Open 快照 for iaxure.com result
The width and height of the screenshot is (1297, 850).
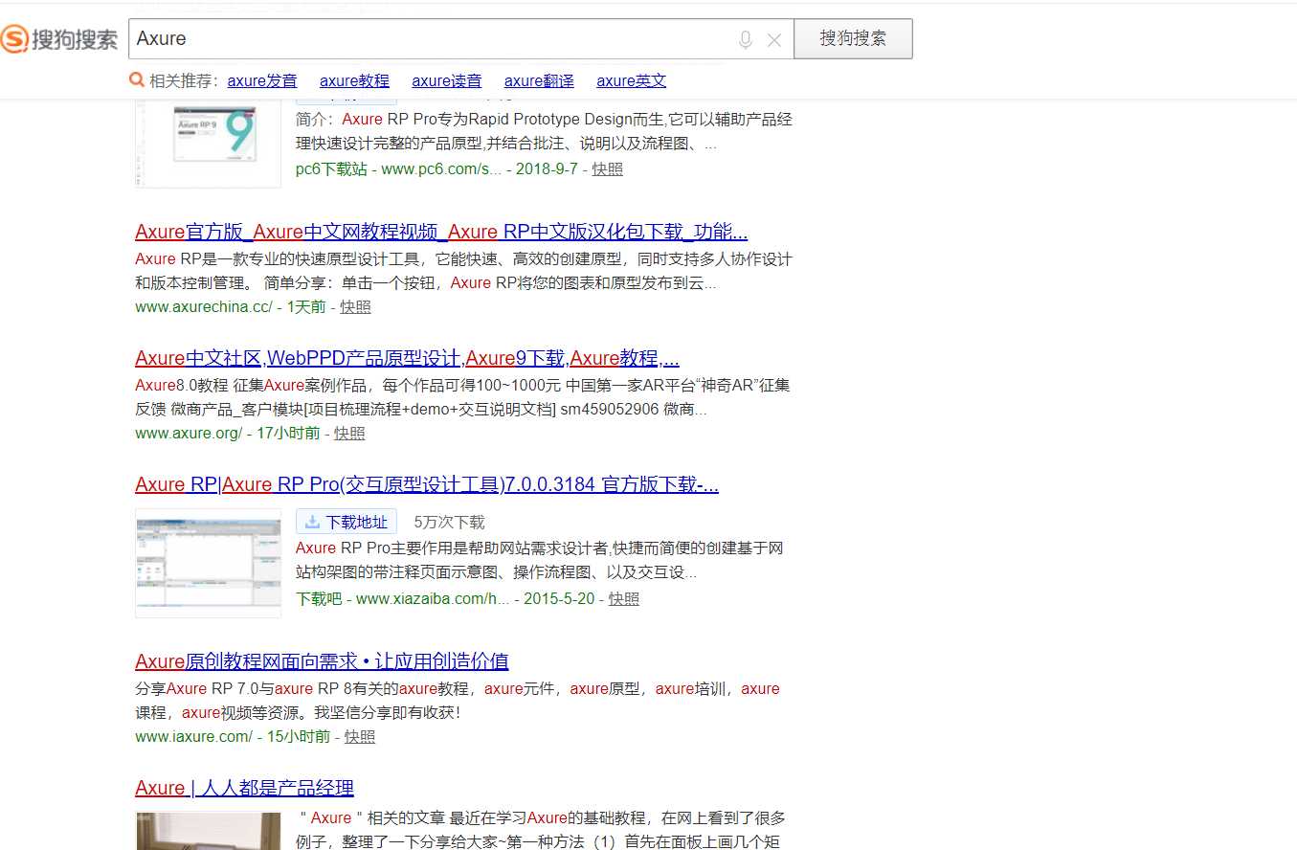tap(360, 736)
